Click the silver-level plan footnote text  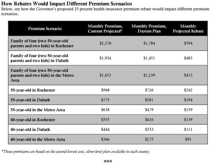click(x=75, y=152)
